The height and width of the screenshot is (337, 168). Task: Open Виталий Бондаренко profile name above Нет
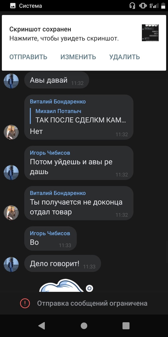[58, 102]
